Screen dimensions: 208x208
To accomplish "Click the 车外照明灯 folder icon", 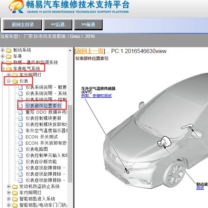I will point(15,75).
